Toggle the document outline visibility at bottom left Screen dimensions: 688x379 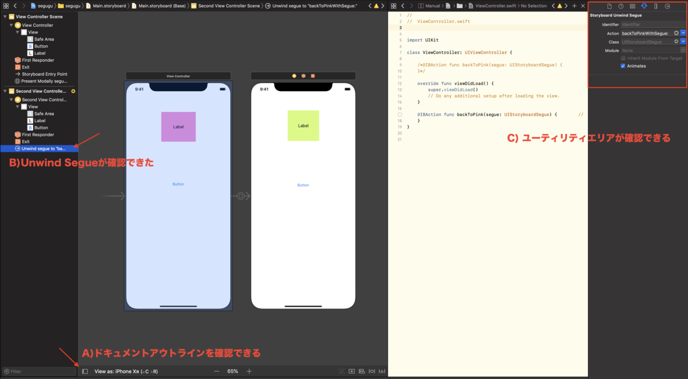tap(84, 371)
